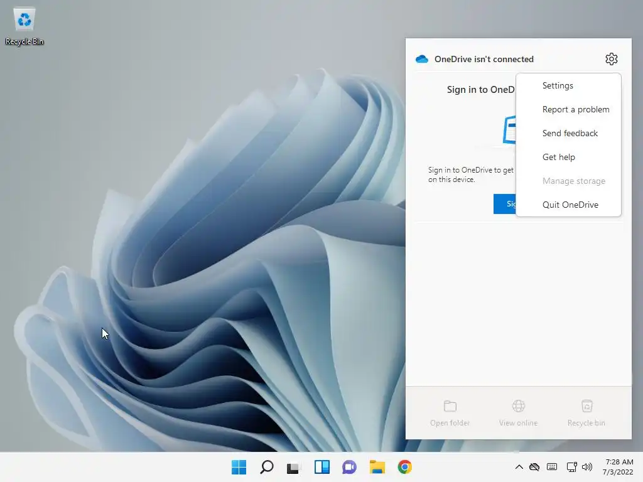Open the touch keyboard tray icon
The image size is (643, 482).
[x=552, y=467]
